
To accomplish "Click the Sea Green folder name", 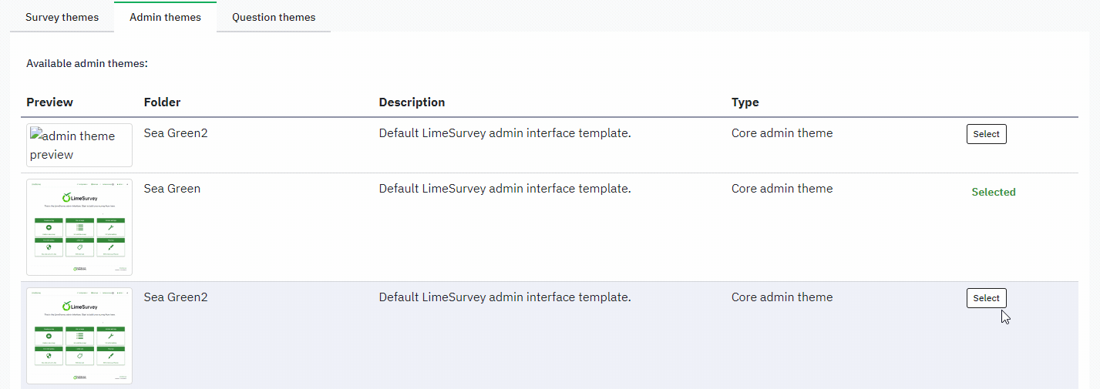I will 172,189.
